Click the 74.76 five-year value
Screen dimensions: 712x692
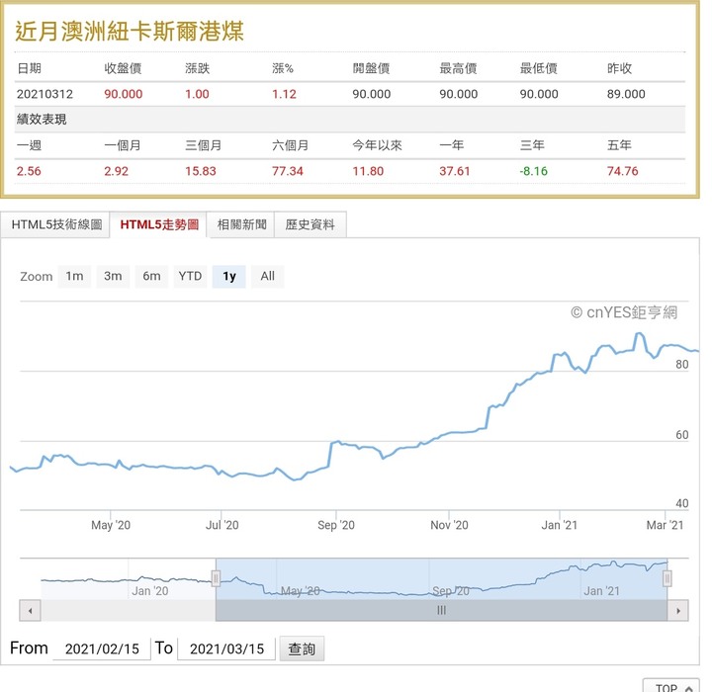[623, 172]
